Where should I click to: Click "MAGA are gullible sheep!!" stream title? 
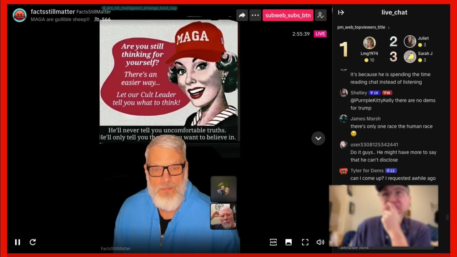click(x=60, y=20)
